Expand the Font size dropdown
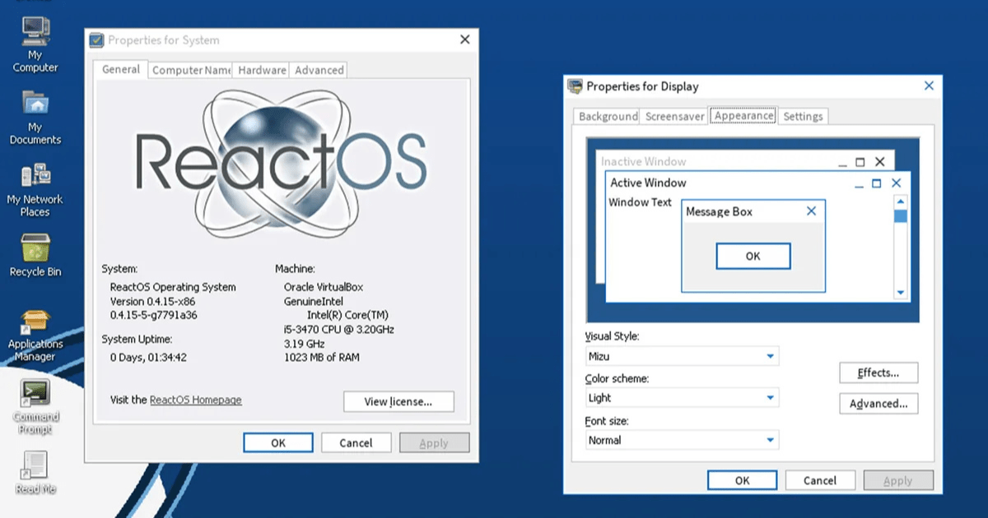This screenshot has height=518, width=988. [x=772, y=440]
